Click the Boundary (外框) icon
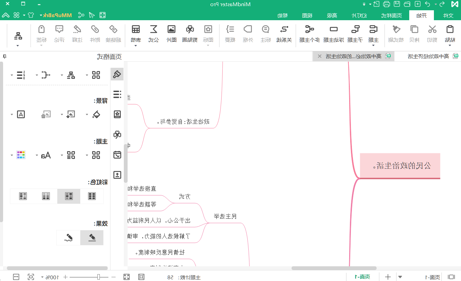 pyautogui.click(x=248, y=29)
